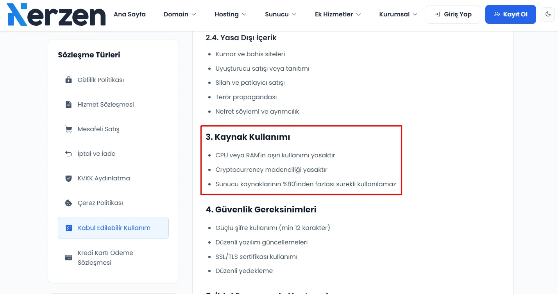Toggle dark mode with the moon icon
The width and height of the screenshot is (558, 294).
pyautogui.click(x=548, y=14)
